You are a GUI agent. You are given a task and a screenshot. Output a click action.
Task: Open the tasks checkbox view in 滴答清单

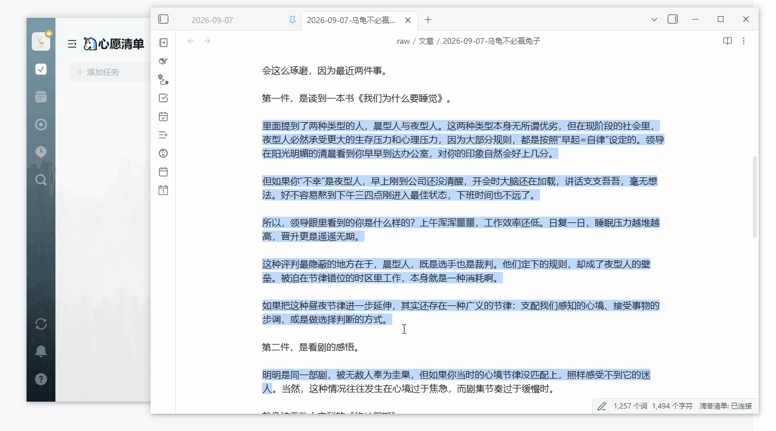pyautogui.click(x=41, y=69)
